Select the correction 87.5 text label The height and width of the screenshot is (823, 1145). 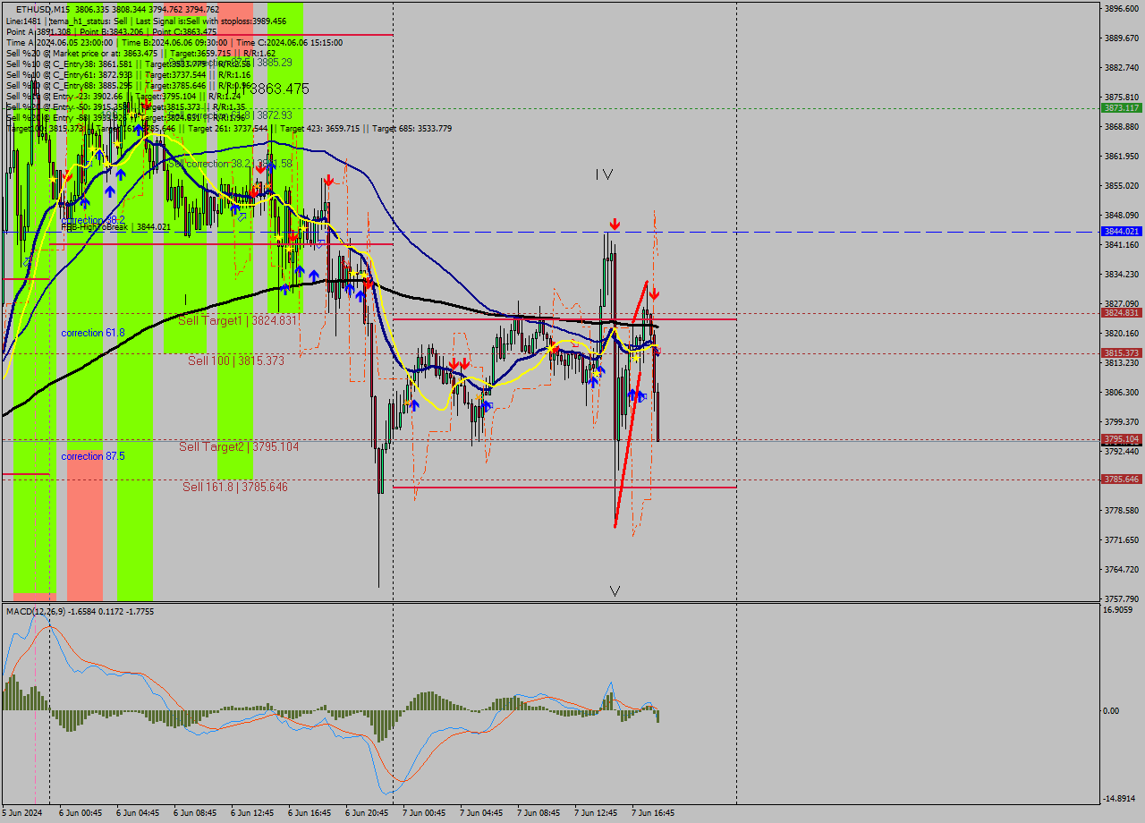coord(93,456)
